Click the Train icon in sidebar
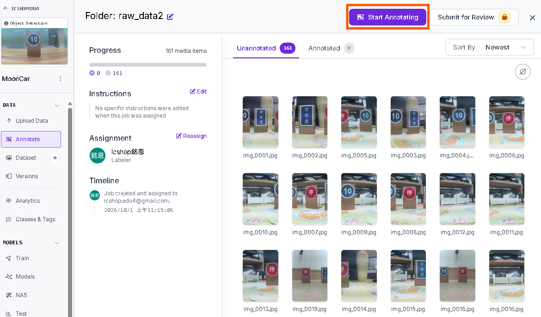The height and width of the screenshot is (317, 541). [9, 258]
